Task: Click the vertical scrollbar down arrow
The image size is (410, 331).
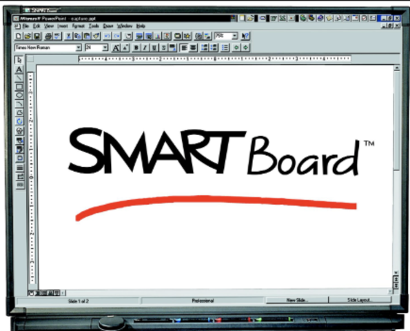Action: click(396, 272)
